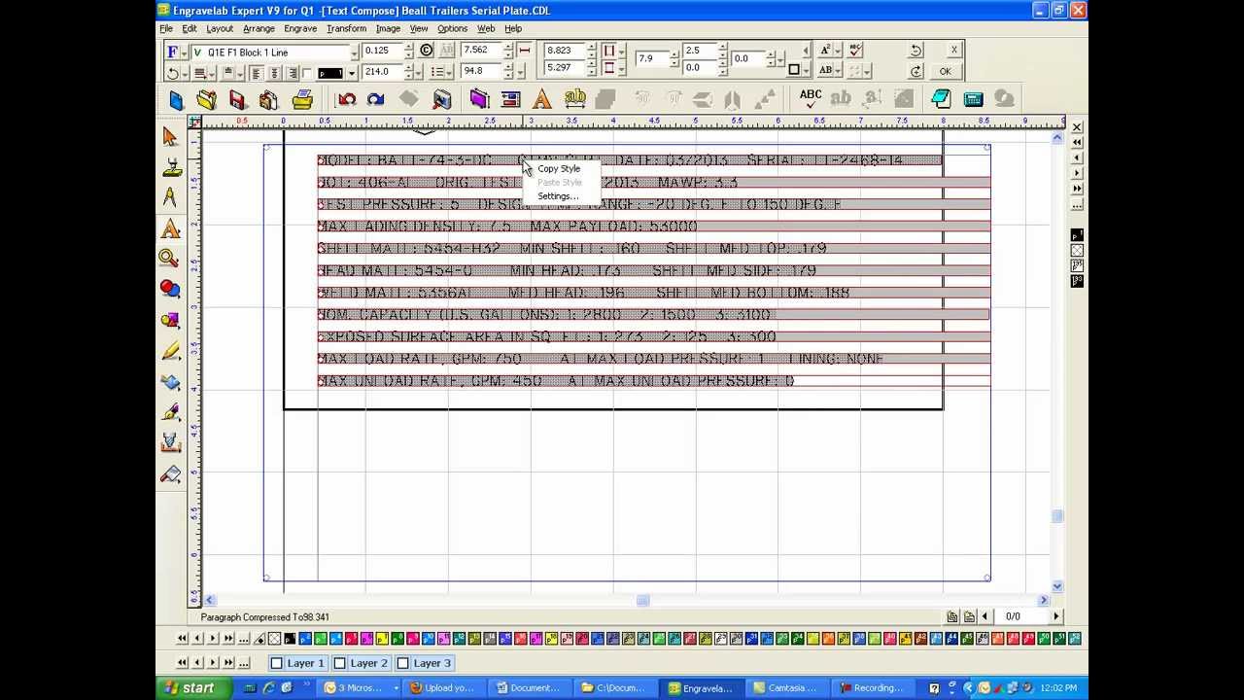Viewport: 1244px width, 700px height.
Task: Toggle the Layer 1 checkbox
Action: (277, 663)
